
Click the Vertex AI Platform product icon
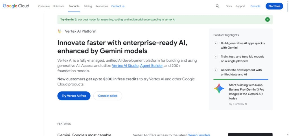(60, 31)
